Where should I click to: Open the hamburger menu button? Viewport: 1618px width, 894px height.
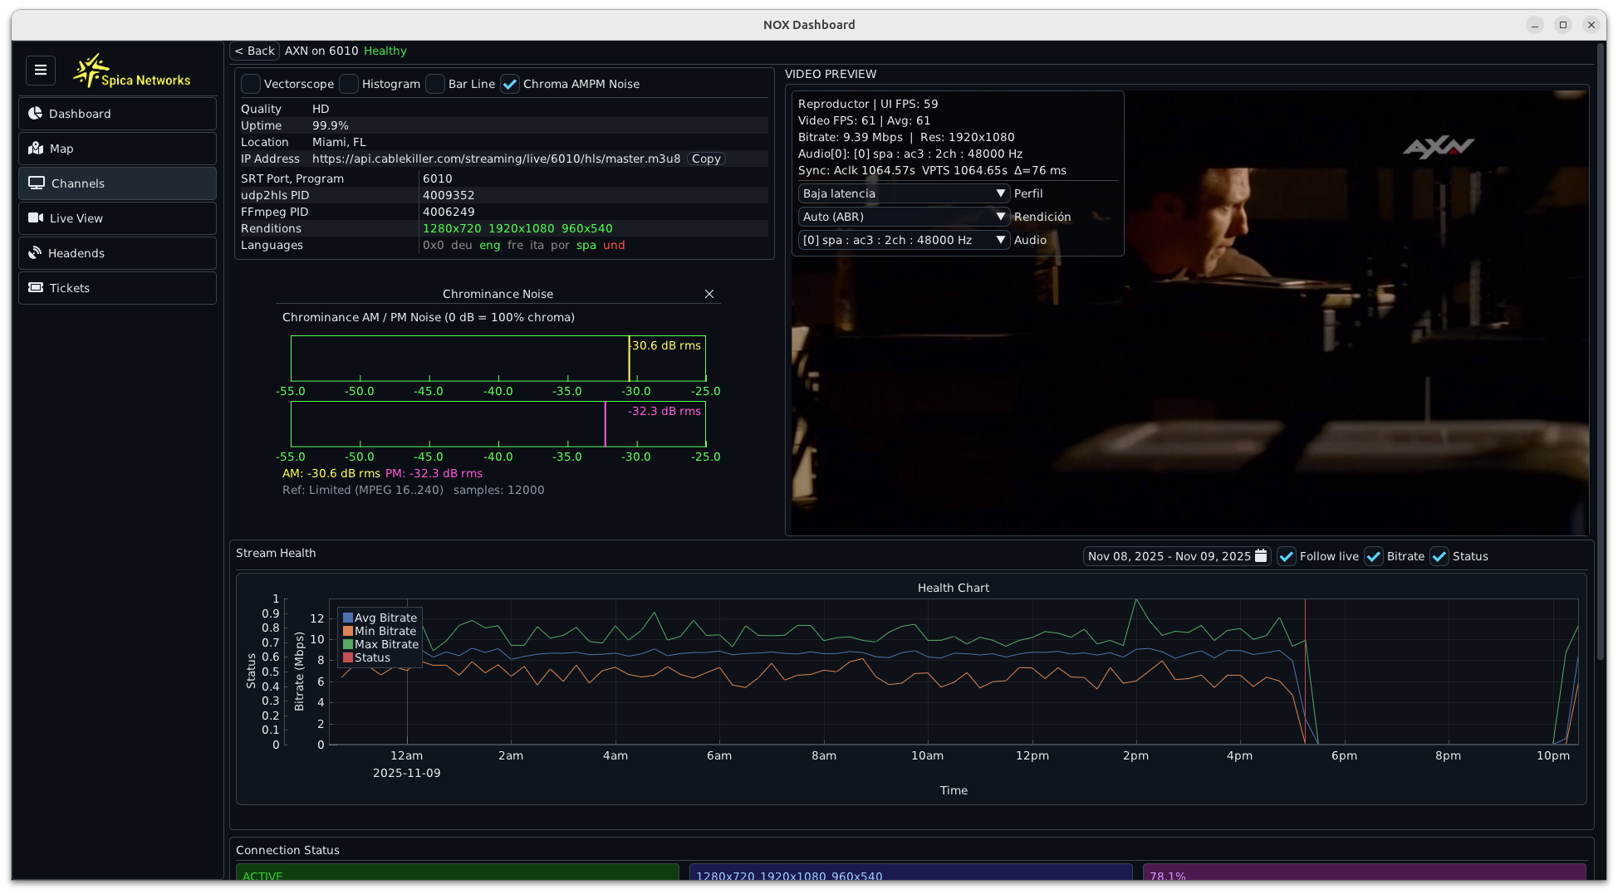pyautogui.click(x=41, y=71)
